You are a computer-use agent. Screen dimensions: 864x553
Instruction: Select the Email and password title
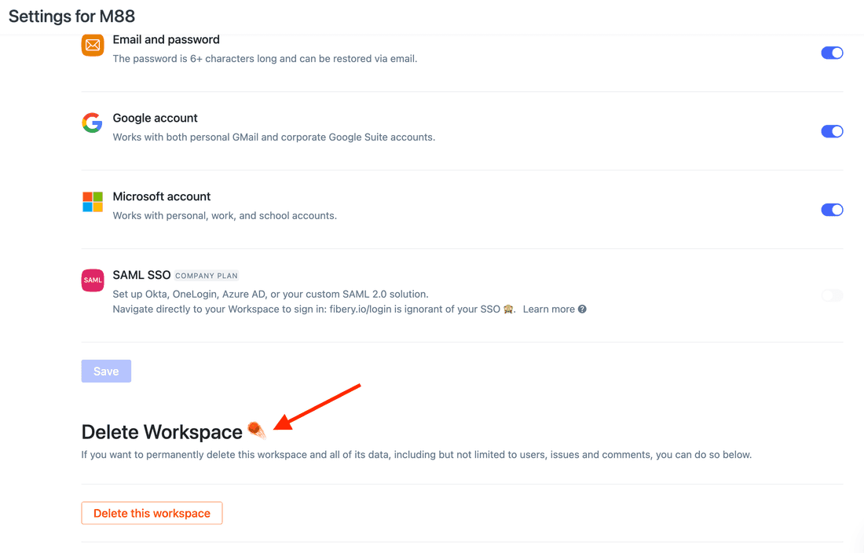pos(166,39)
